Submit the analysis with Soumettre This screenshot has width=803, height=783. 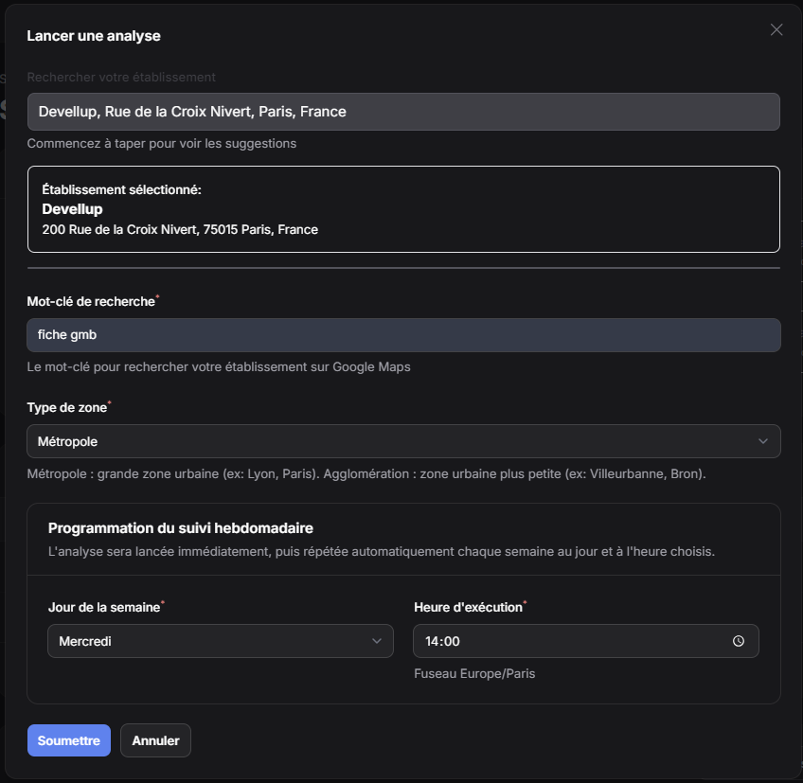click(x=68, y=740)
